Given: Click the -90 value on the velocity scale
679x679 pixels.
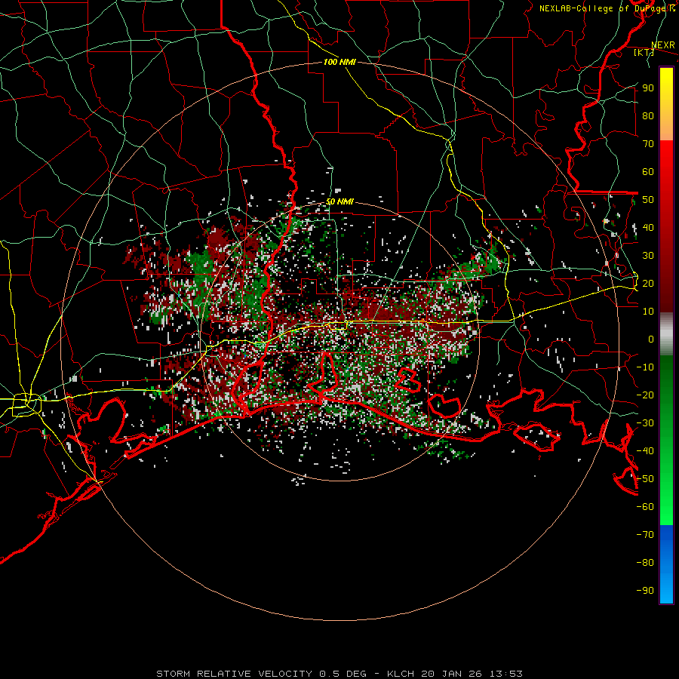Looking at the screenshot, I should (645, 591).
